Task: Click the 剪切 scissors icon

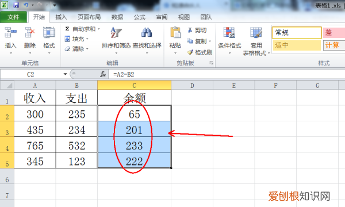Action: tap(190, 30)
